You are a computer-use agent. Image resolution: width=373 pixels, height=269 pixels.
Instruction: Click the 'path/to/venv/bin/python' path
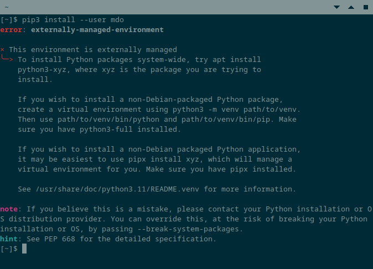tap(108, 120)
